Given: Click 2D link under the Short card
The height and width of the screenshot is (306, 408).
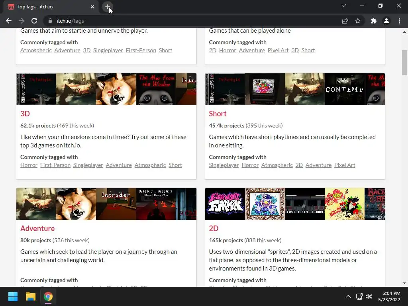Looking at the screenshot, I should pyautogui.click(x=299, y=165).
